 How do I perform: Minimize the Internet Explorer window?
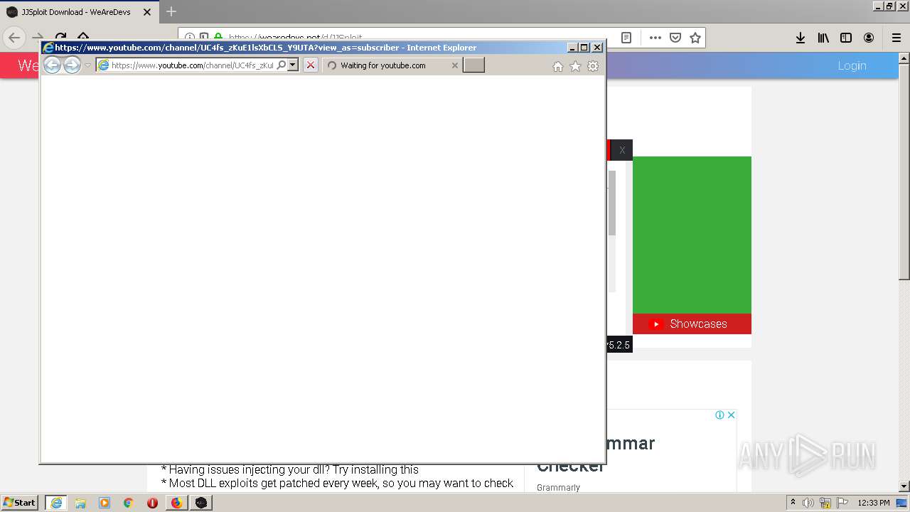point(572,48)
